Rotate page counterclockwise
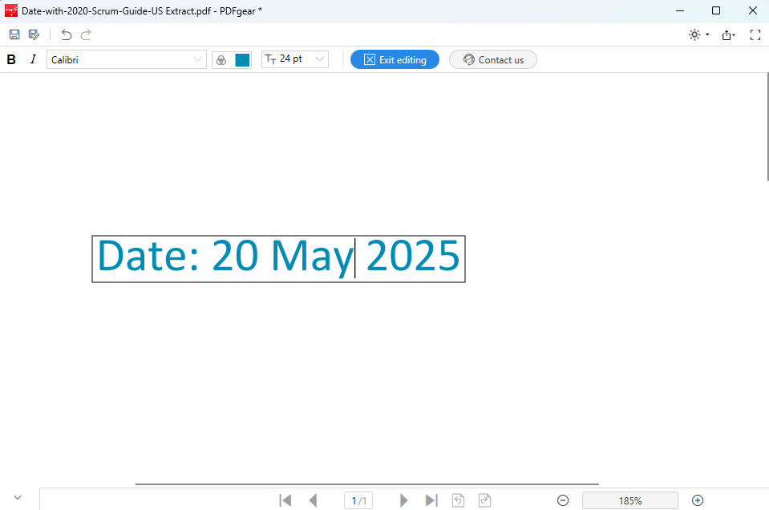This screenshot has height=510, width=769. click(x=458, y=500)
